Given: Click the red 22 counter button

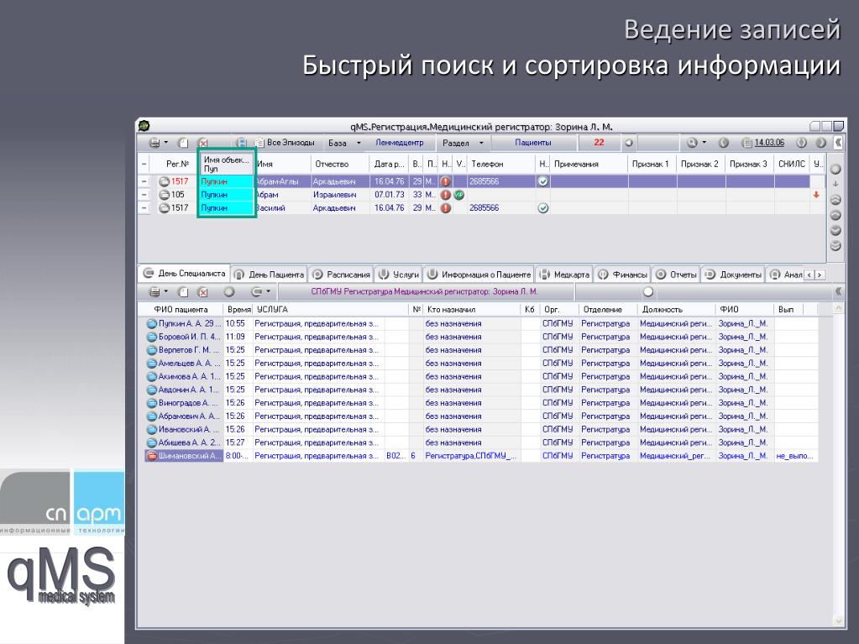Looking at the screenshot, I should point(599,143).
